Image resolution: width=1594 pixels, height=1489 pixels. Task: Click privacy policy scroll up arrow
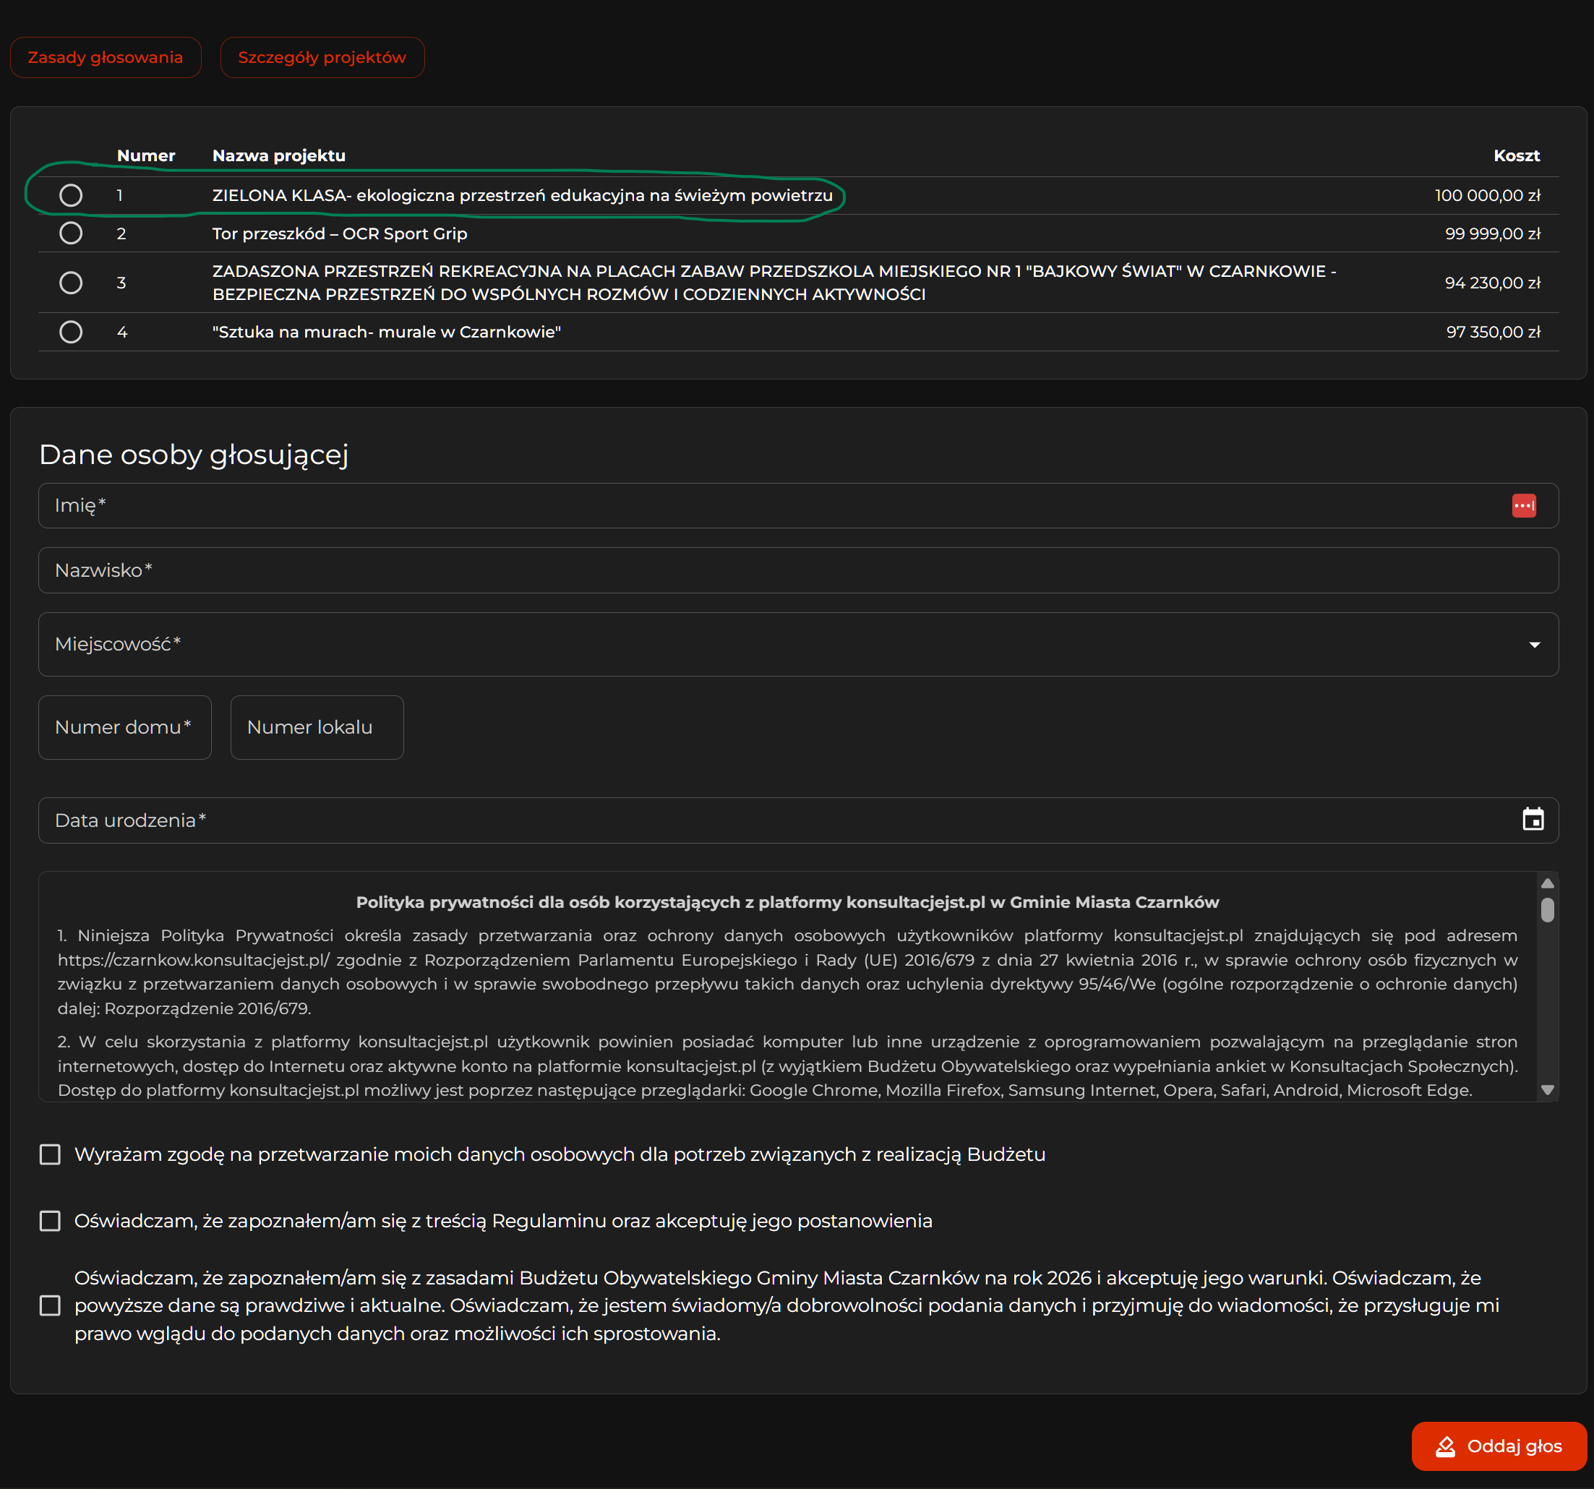[x=1548, y=883]
